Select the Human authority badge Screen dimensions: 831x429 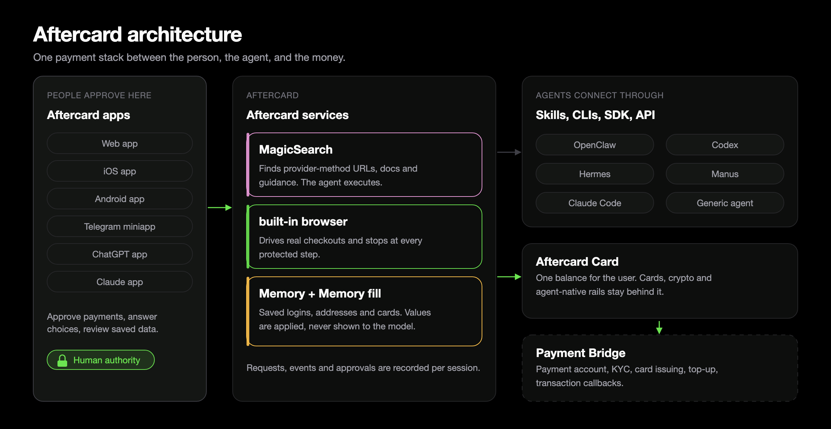[x=101, y=360]
